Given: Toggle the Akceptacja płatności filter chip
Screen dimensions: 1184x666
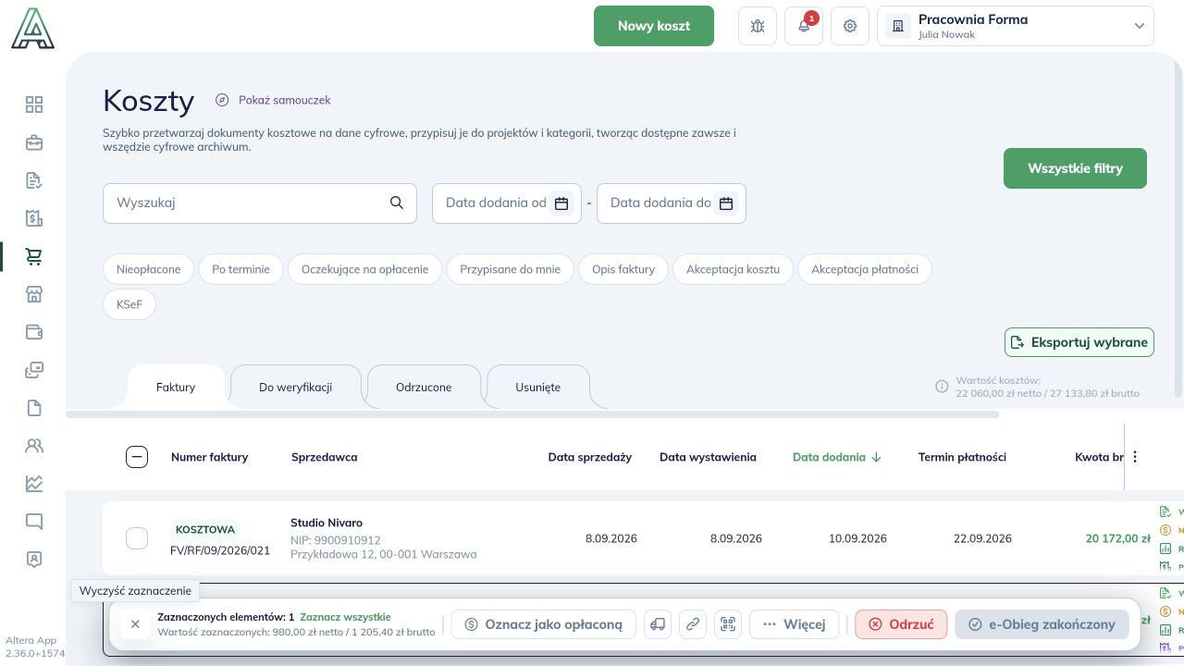Looking at the screenshot, I should [865, 269].
